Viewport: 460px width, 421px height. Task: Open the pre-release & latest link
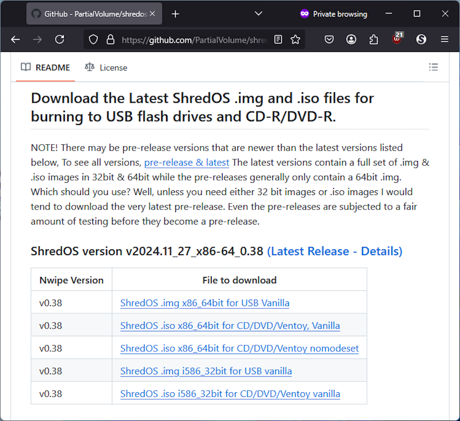[x=186, y=162]
